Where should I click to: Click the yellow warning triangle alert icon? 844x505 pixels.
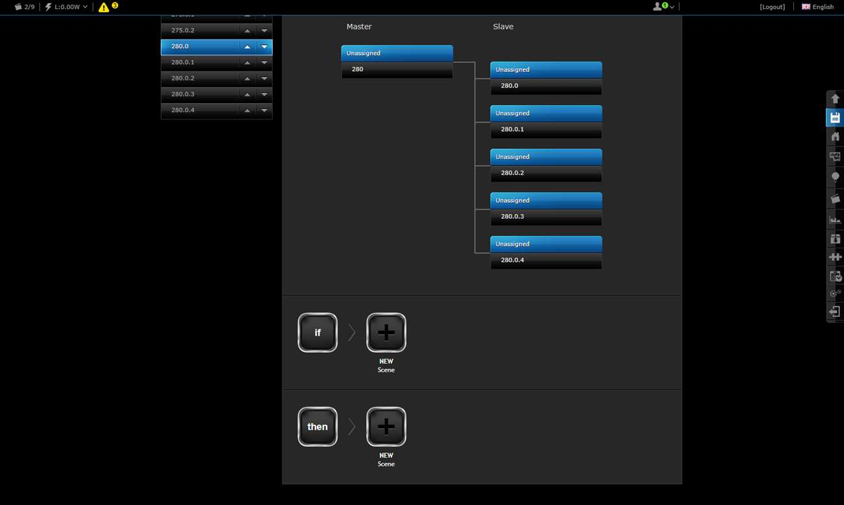click(x=104, y=7)
